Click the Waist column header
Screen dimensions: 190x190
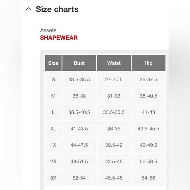point(114,63)
